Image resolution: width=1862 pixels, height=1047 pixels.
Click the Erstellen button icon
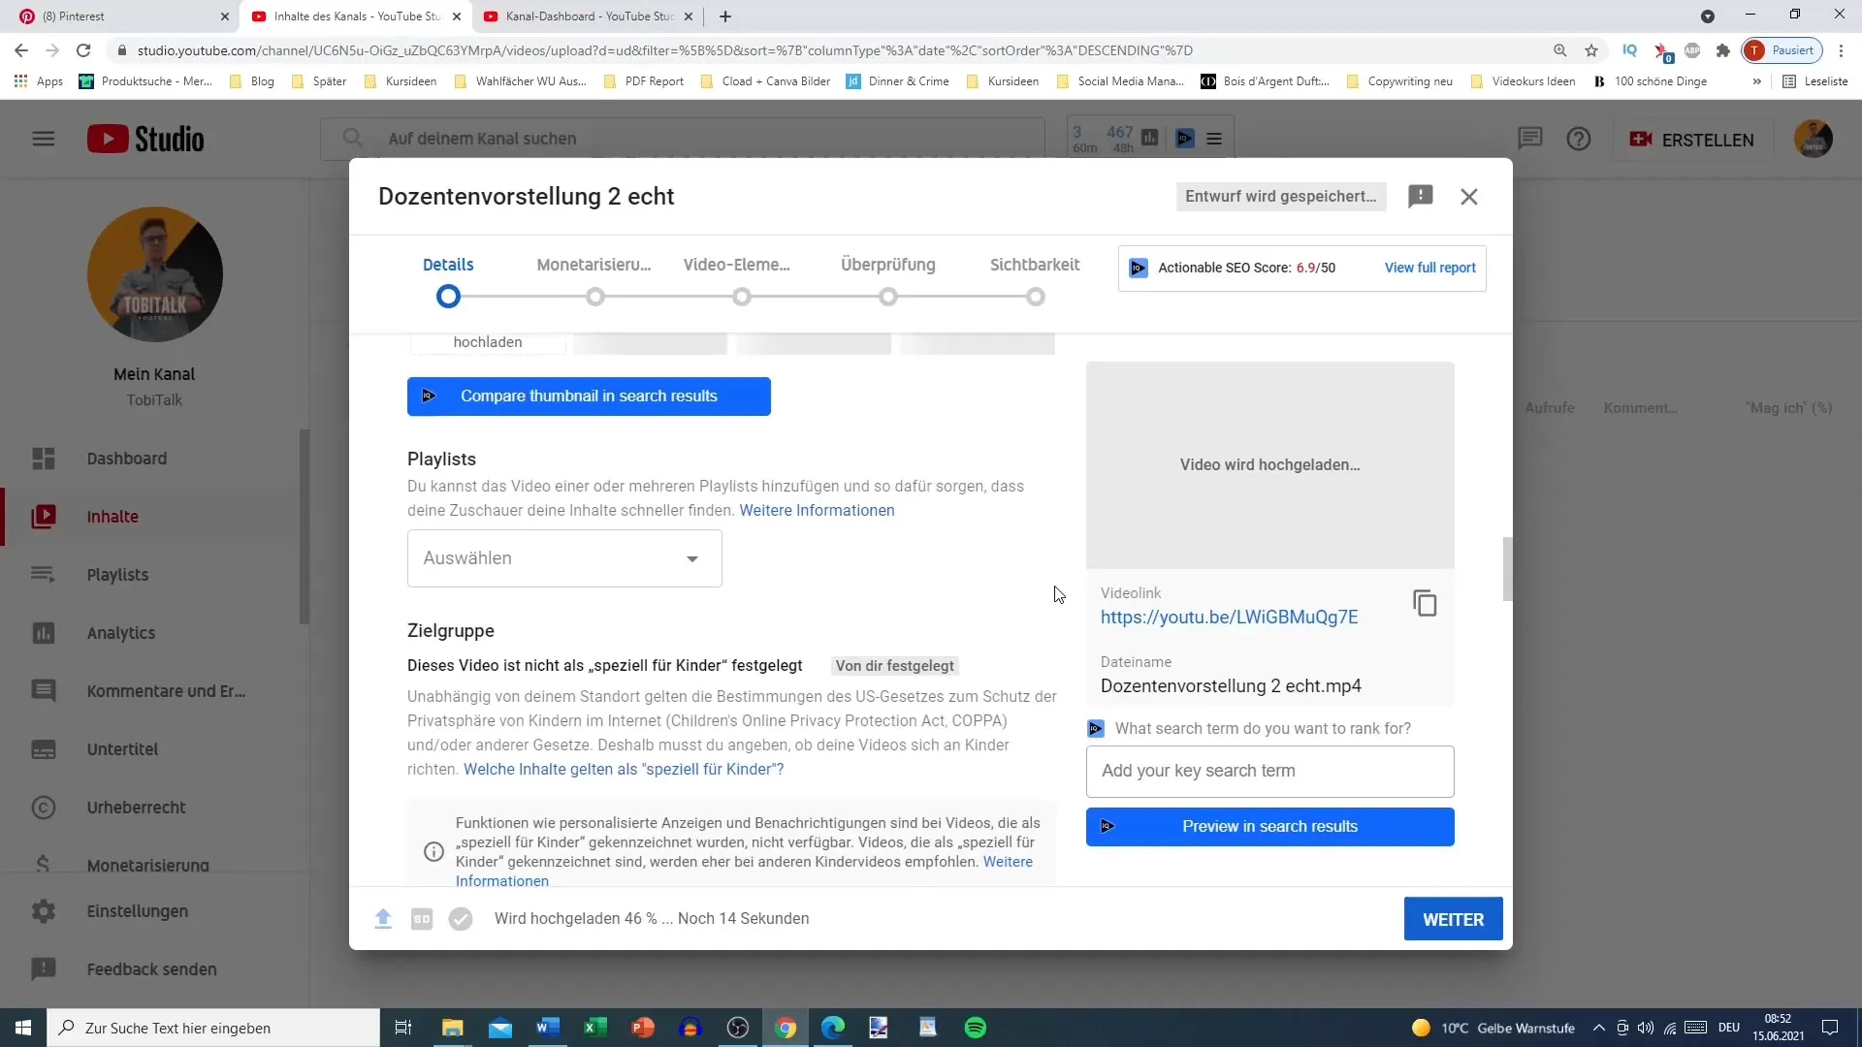coord(1646,138)
